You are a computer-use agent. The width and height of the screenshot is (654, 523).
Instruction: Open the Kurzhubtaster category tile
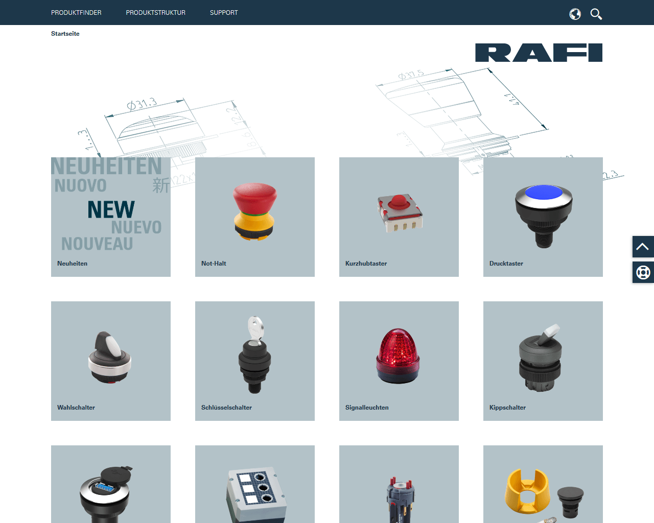pyautogui.click(x=399, y=217)
